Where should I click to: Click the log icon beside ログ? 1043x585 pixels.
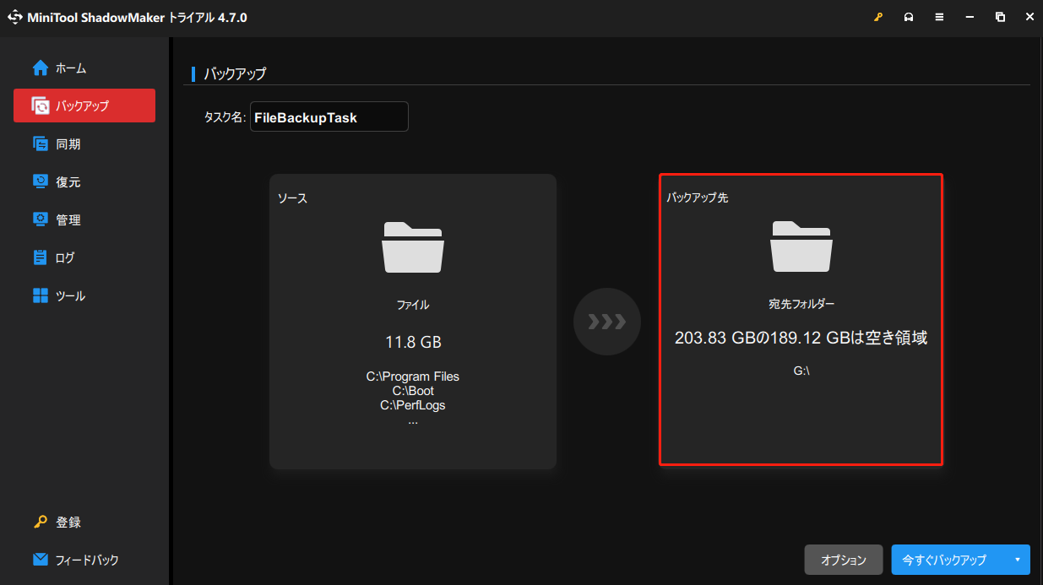click(41, 258)
